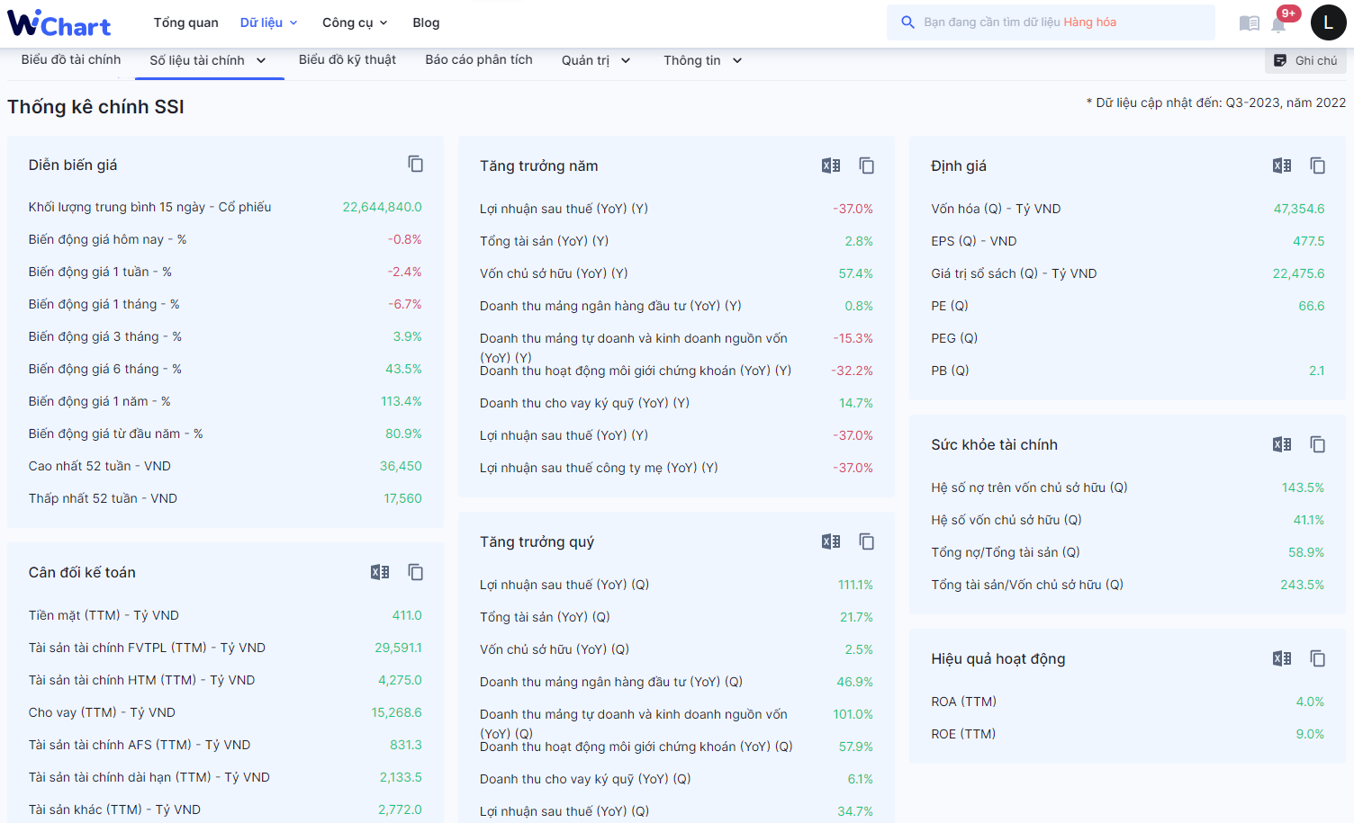This screenshot has height=823, width=1354.
Task: Open user avatar L menu
Action: [x=1328, y=22]
